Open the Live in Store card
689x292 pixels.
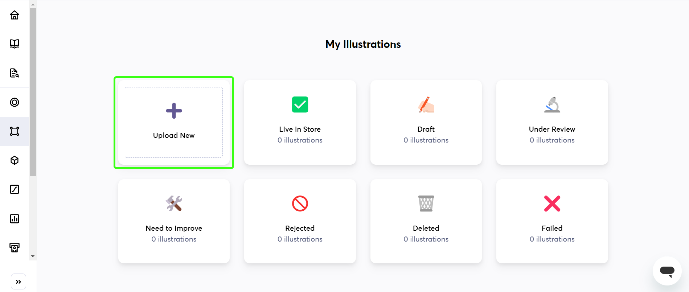(300, 122)
